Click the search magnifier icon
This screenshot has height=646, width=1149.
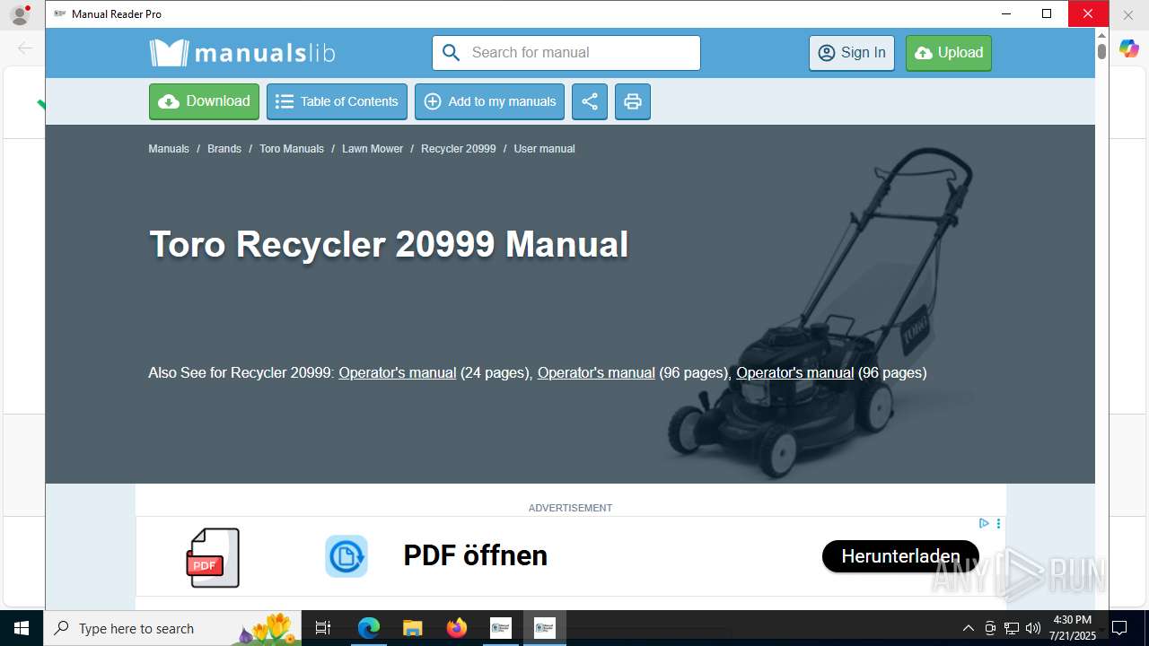[451, 53]
